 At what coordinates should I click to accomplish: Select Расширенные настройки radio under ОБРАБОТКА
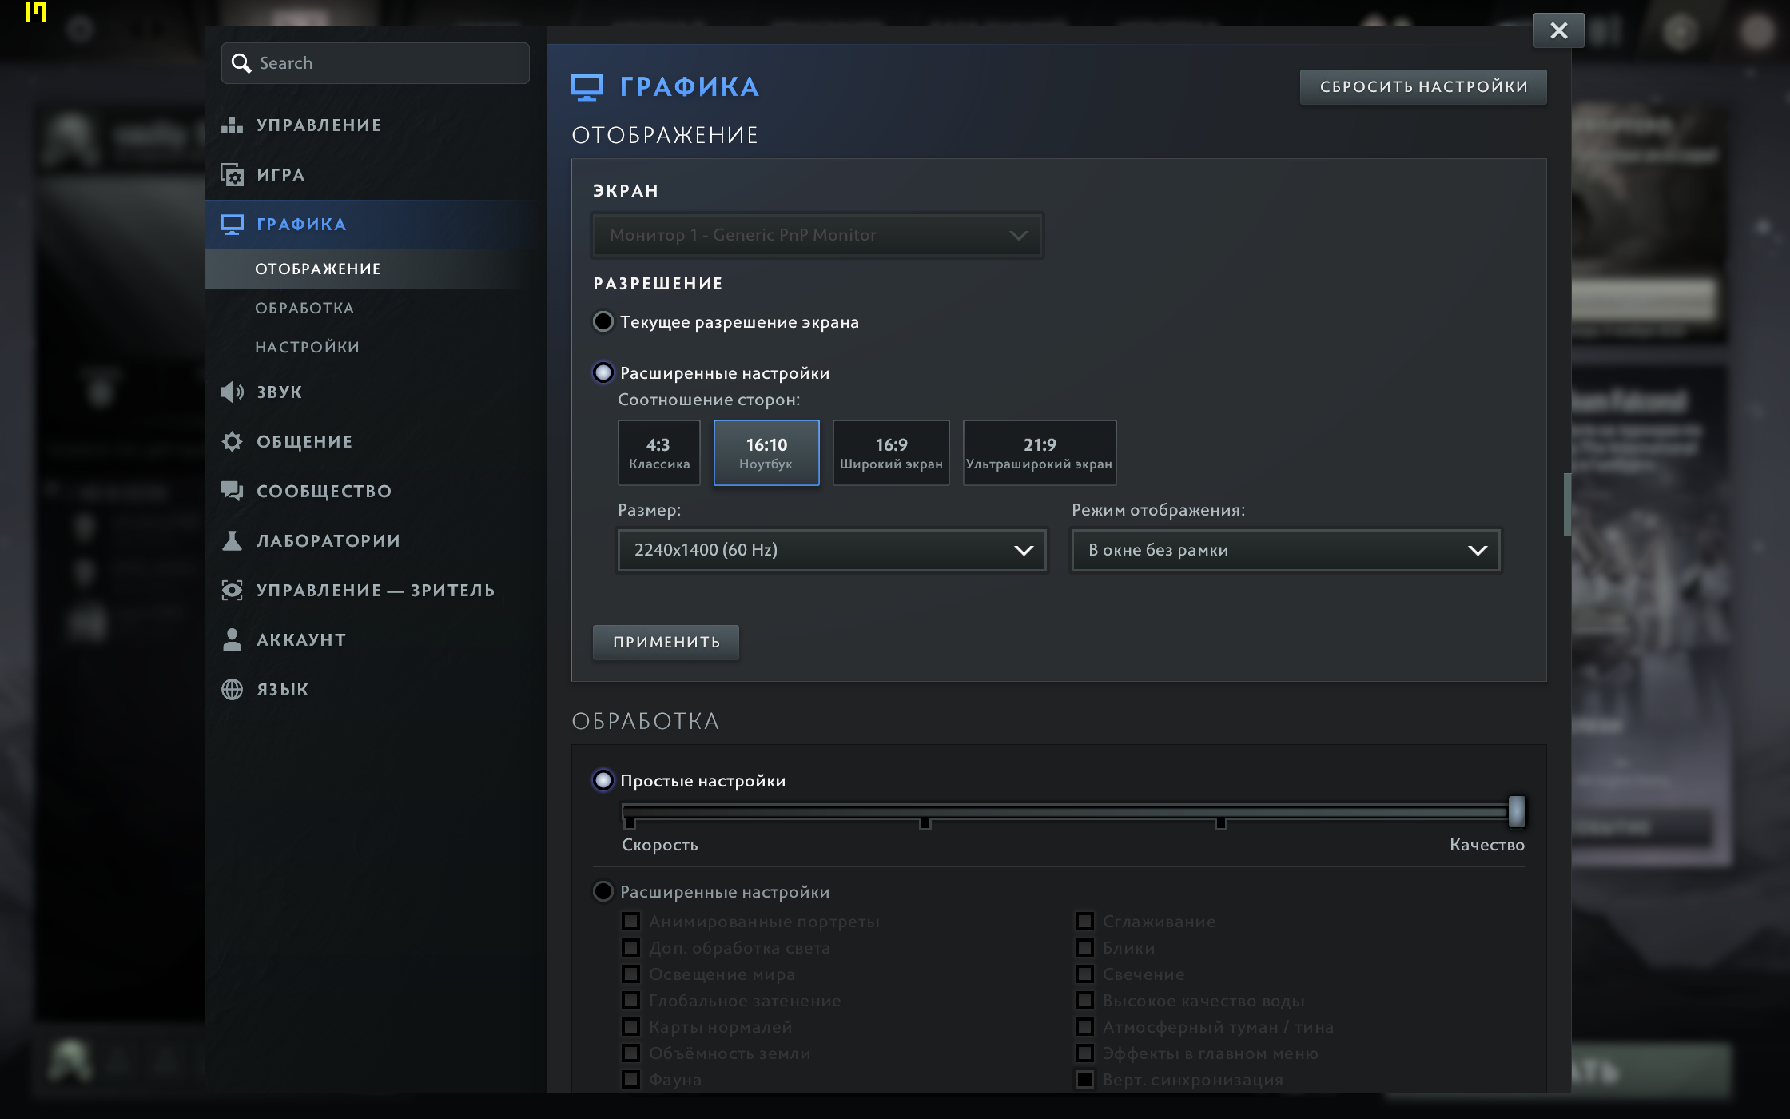603,891
